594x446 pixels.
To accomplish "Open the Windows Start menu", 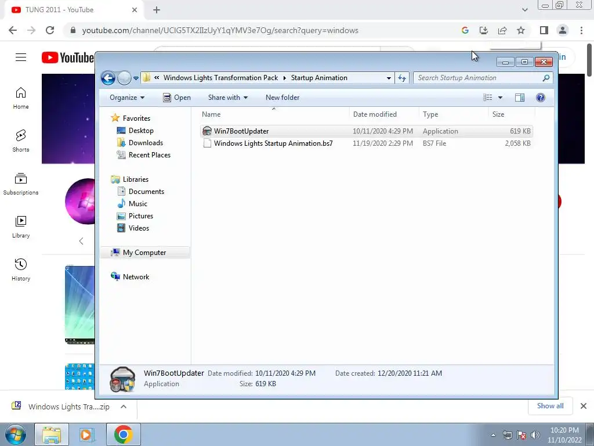I will tap(16, 434).
